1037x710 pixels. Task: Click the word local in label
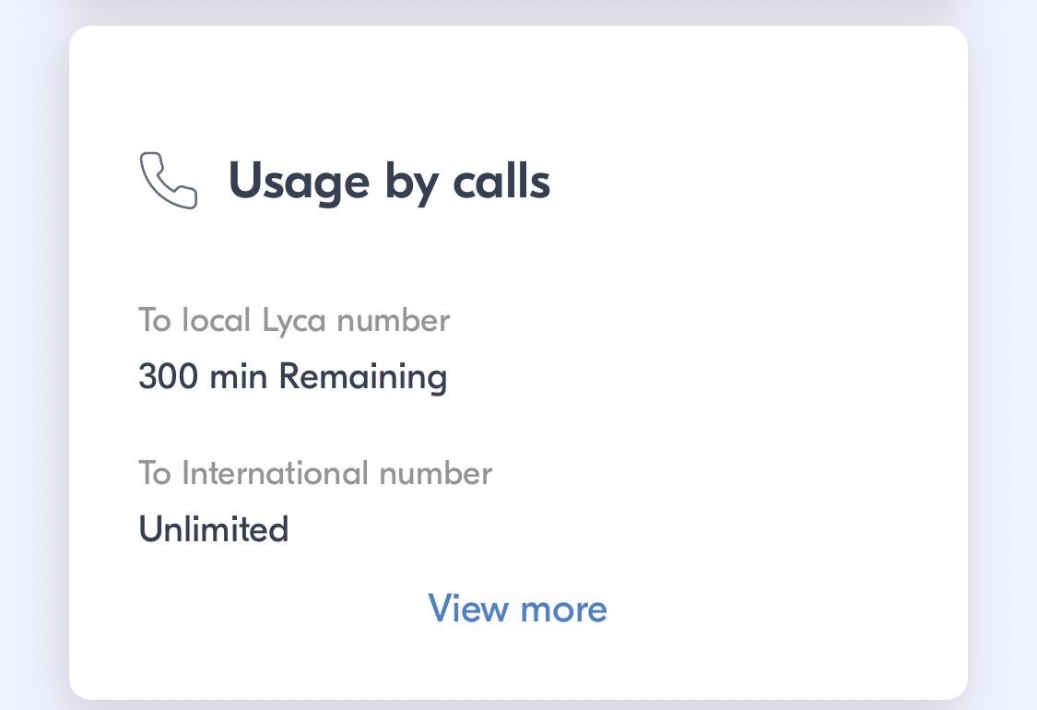[217, 320]
